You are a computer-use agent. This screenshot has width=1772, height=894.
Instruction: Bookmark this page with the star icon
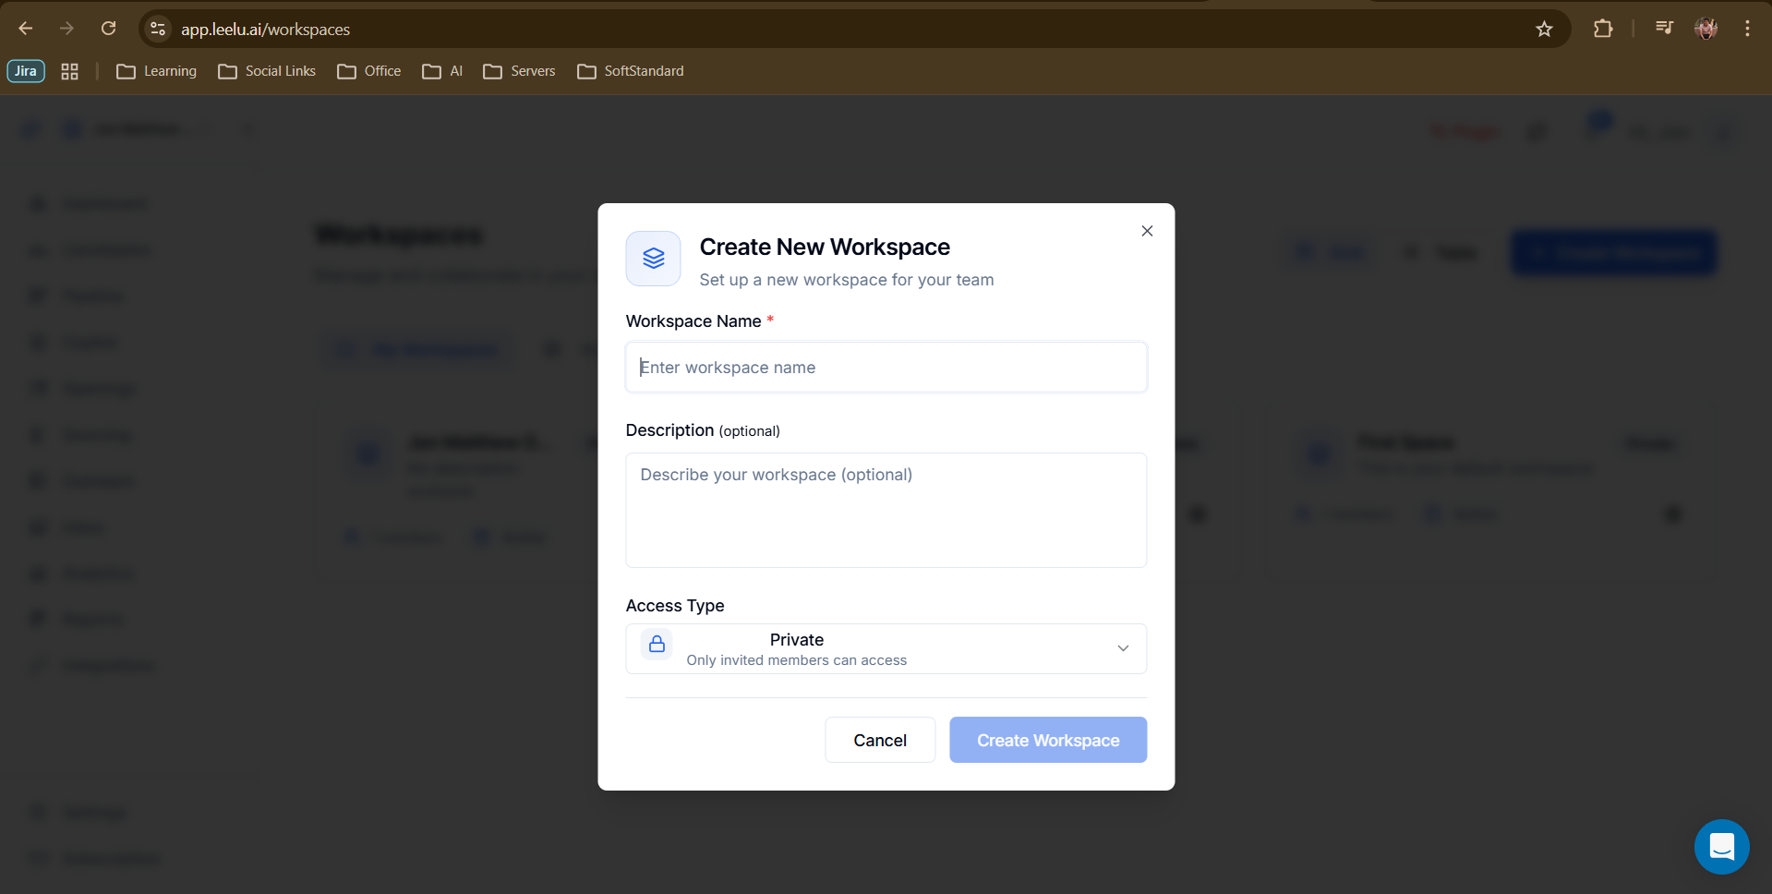tap(1544, 30)
